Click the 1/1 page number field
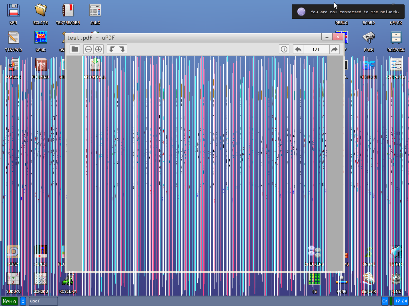This screenshot has width=409, height=306. tap(316, 49)
